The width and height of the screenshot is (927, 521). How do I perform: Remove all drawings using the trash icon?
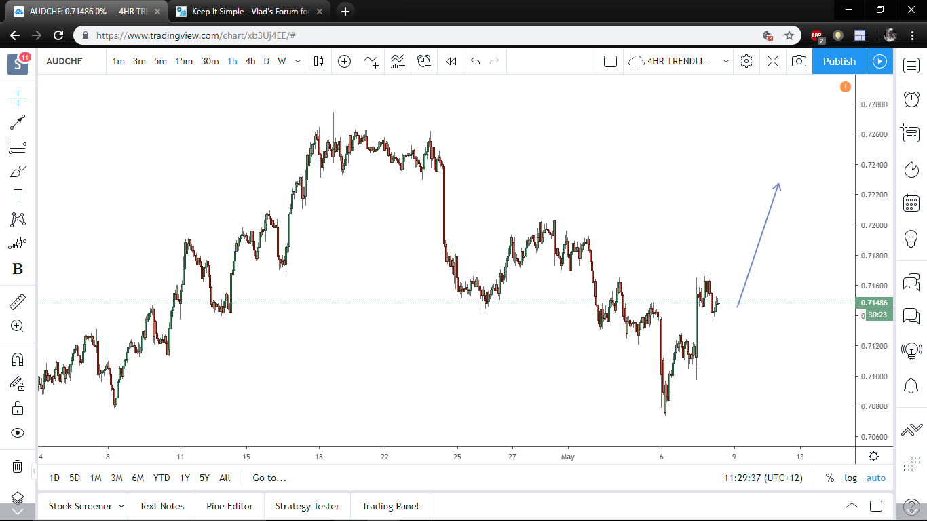coord(16,466)
